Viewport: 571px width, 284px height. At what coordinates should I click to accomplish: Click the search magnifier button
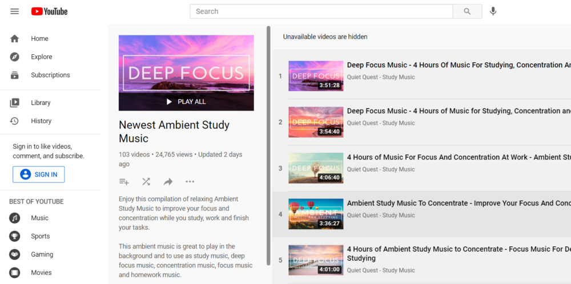467,11
